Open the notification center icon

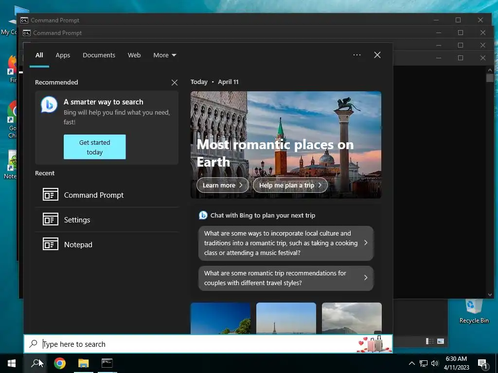[482, 364]
